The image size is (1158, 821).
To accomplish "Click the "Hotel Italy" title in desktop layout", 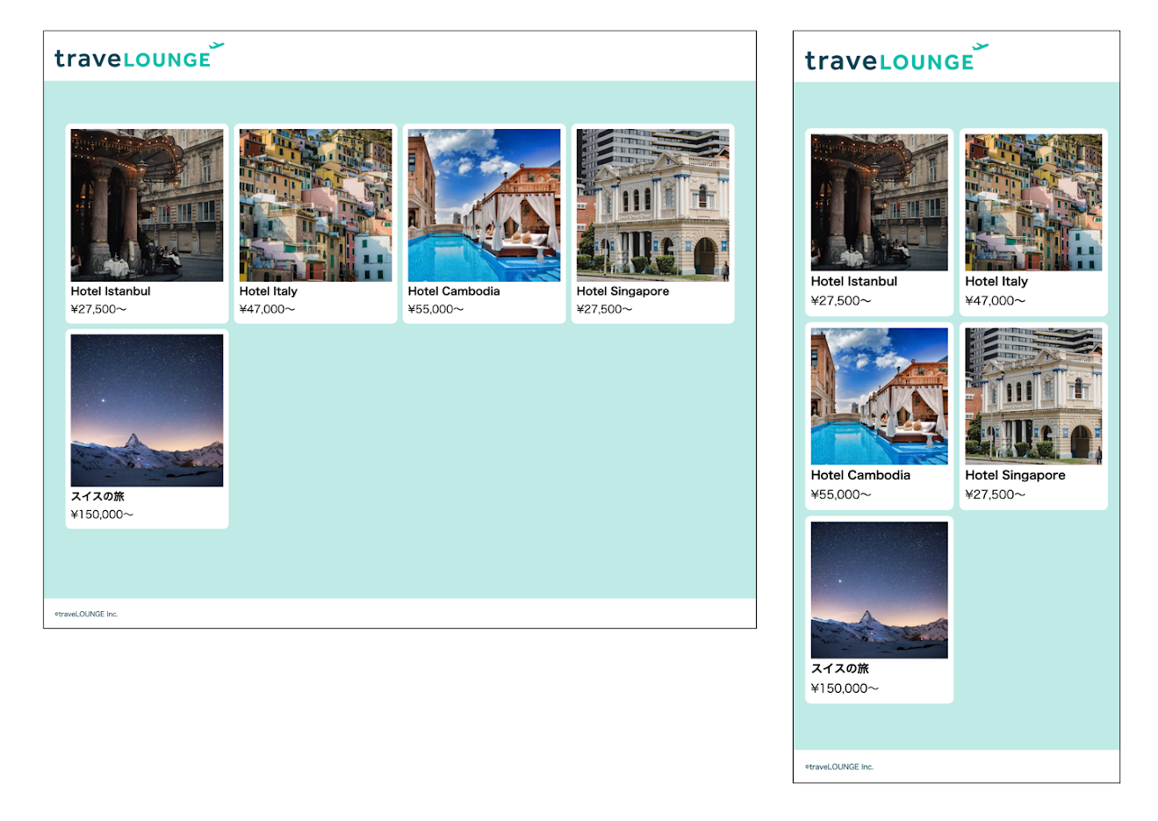I will (x=268, y=292).
